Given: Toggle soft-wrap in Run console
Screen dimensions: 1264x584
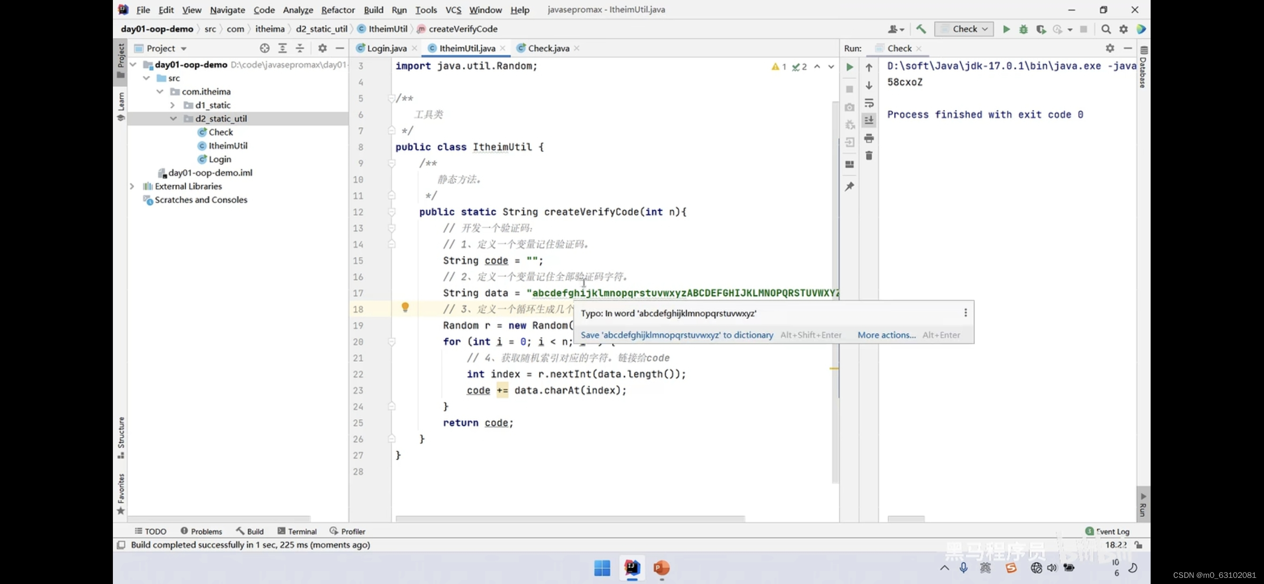Looking at the screenshot, I should [x=869, y=103].
